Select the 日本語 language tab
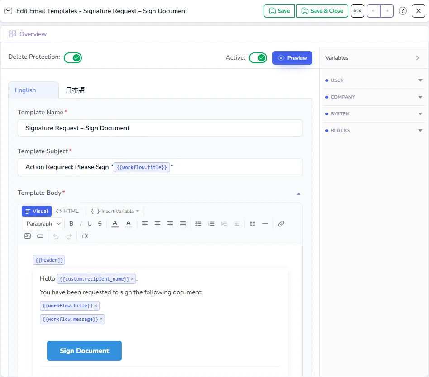This screenshot has height=377, width=429. coord(75,90)
